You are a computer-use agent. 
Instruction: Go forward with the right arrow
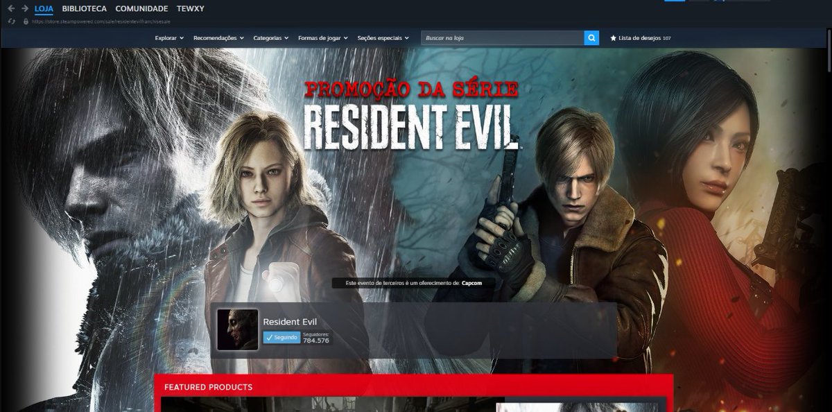pyautogui.click(x=25, y=8)
